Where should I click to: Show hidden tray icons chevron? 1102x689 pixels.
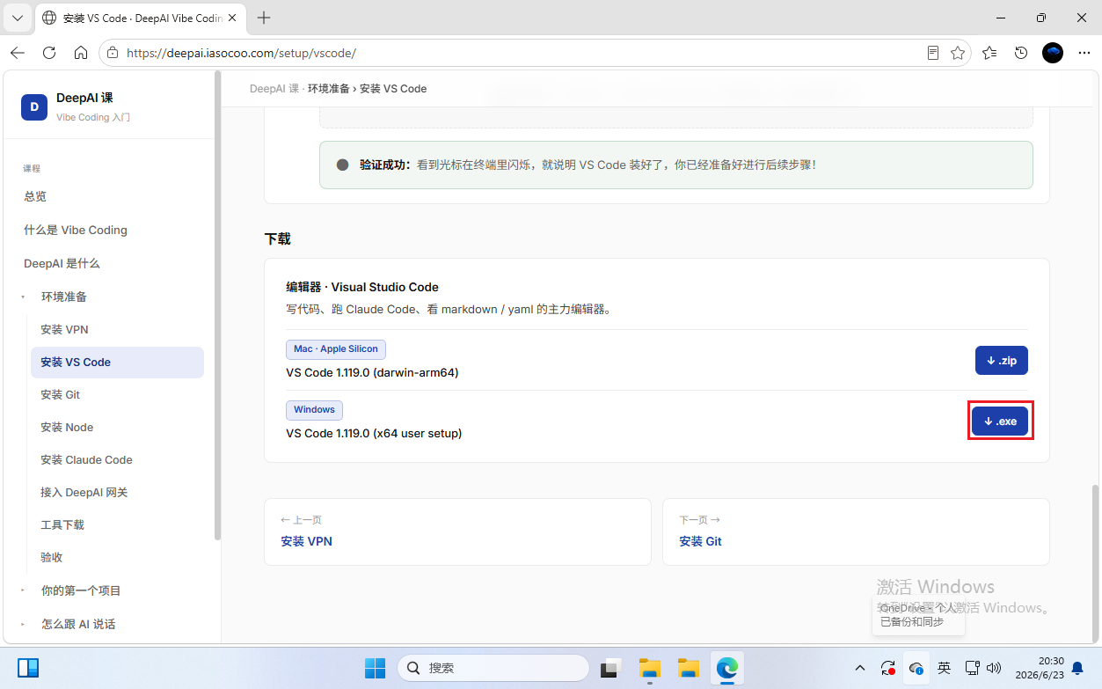click(x=860, y=669)
